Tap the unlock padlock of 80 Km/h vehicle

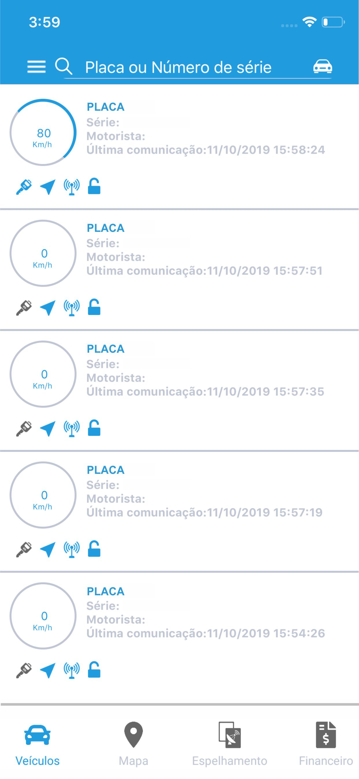94,186
